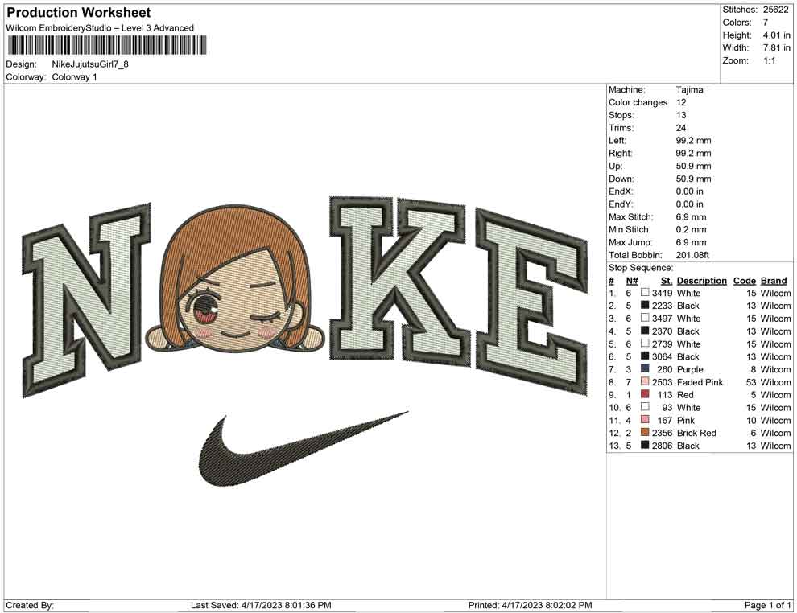This screenshot has width=797, height=613.
Task: Click the Pink swatch for stitch 167
Action: pyautogui.click(x=645, y=419)
